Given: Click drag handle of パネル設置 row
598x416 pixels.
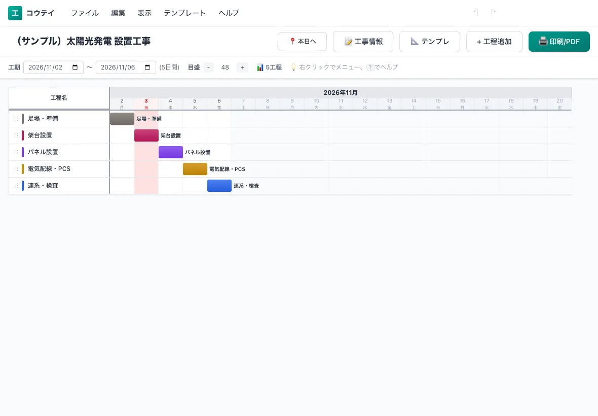Looking at the screenshot, I should (x=16, y=152).
